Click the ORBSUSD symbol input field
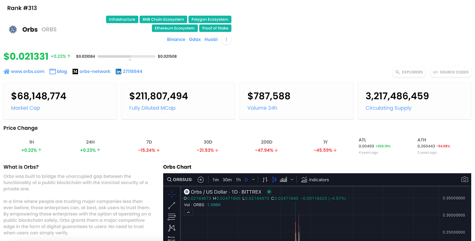Viewport: 475px width, 241px height. pos(183,179)
